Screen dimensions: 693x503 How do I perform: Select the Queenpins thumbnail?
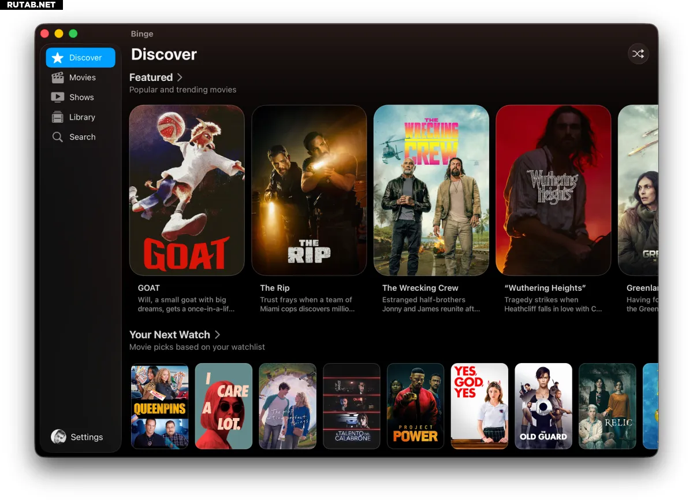pos(160,406)
